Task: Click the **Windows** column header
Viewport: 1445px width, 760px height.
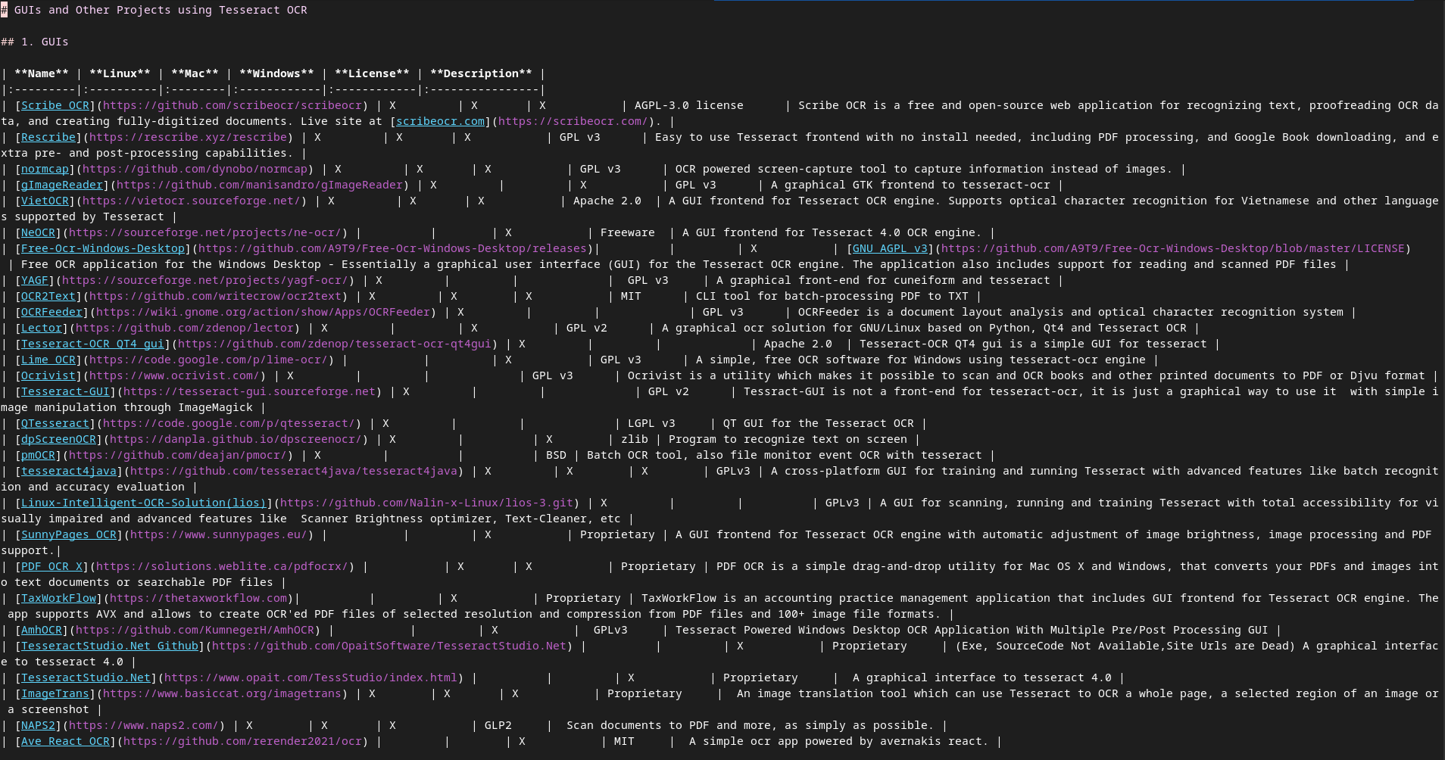Action: (276, 73)
